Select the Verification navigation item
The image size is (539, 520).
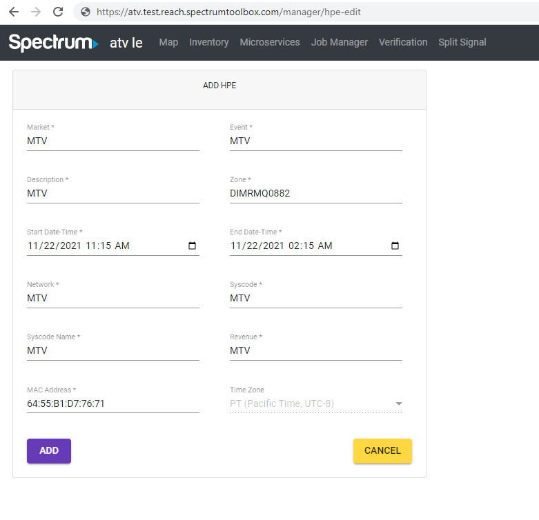pyautogui.click(x=403, y=42)
